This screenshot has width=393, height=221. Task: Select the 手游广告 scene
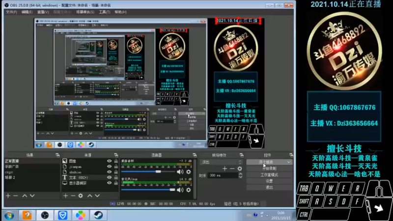point(32,166)
